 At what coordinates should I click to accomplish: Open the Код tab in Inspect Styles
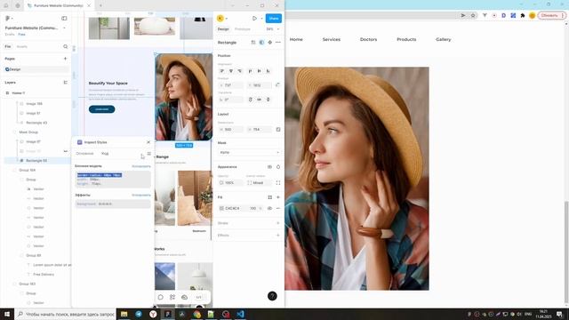pyautogui.click(x=105, y=154)
